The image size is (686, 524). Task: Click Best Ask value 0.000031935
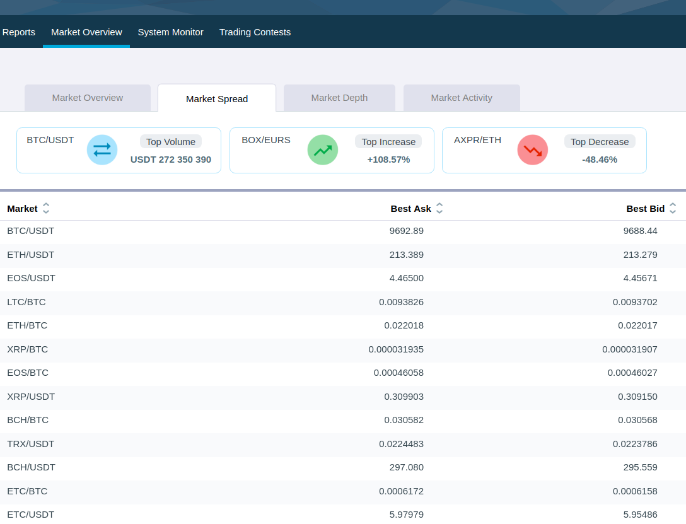(x=396, y=349)
